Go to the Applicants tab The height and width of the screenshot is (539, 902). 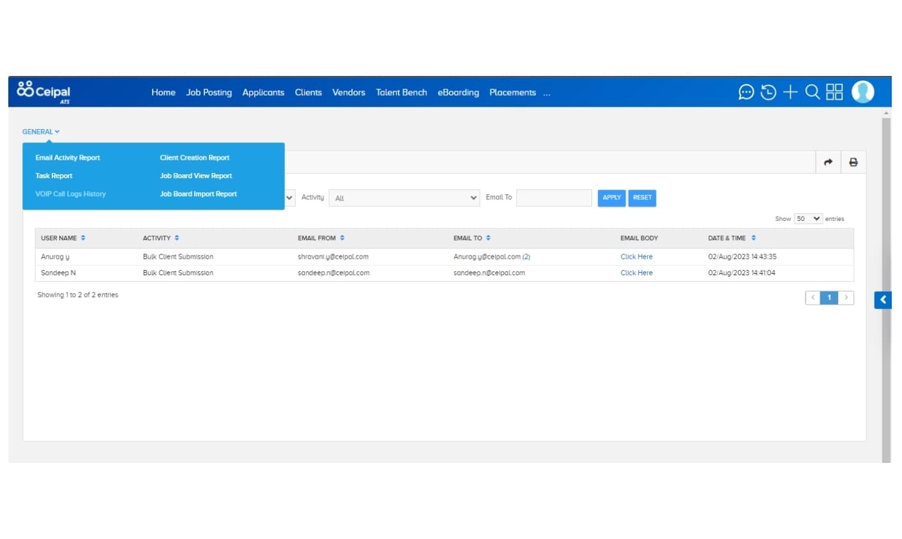tap(263, 93)
